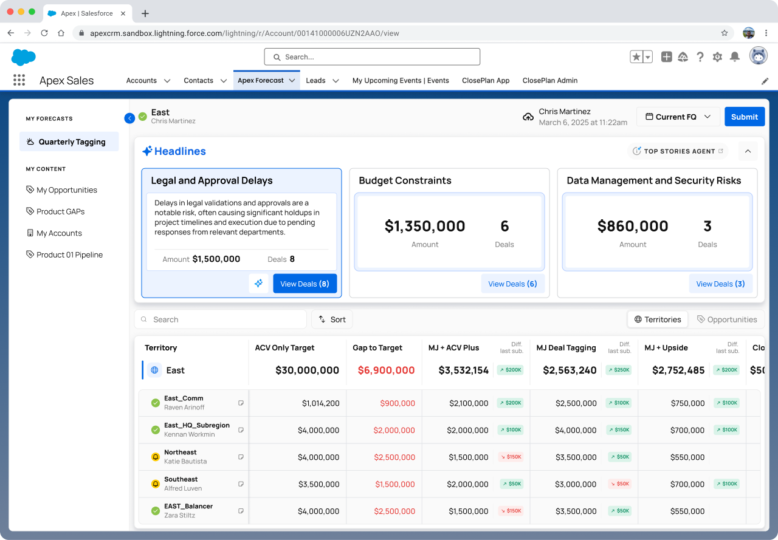The height and width of the screenshot is (540, 778).
Task: Click the Northeast yellow bell status icon
Action: [156, 457]
